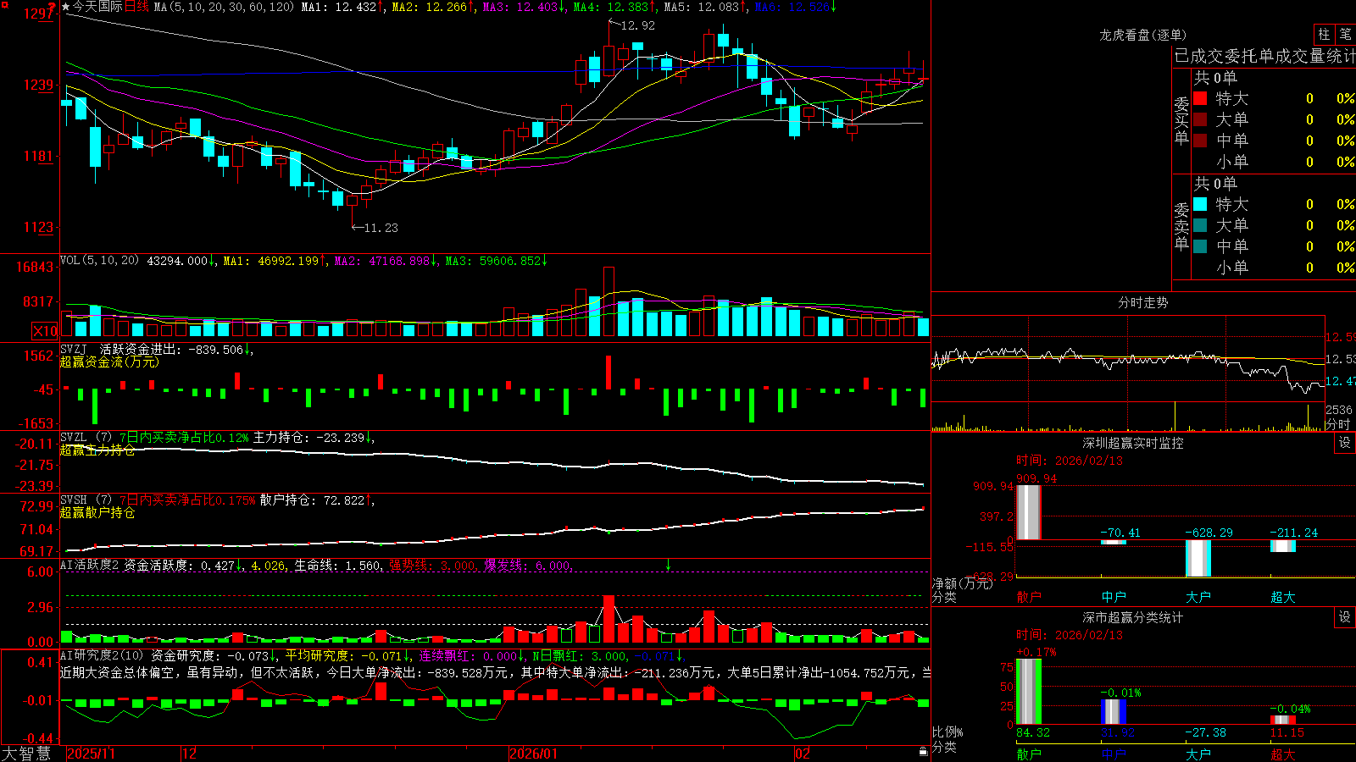1356x762 pixels.
Task: Click 大户 category in 深市超赢分类统计 chart
Action: tap(1198, 754)
